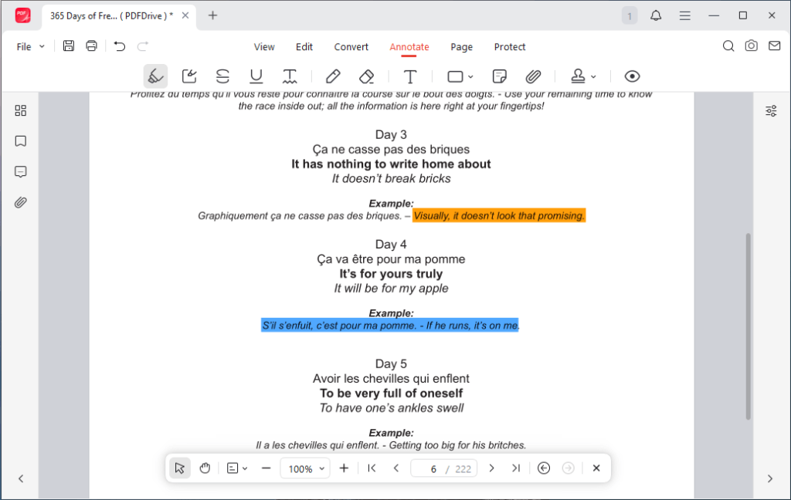Screen dimensions: 791x500
Task: Open the Convert tab
Action: click(351, 47)
